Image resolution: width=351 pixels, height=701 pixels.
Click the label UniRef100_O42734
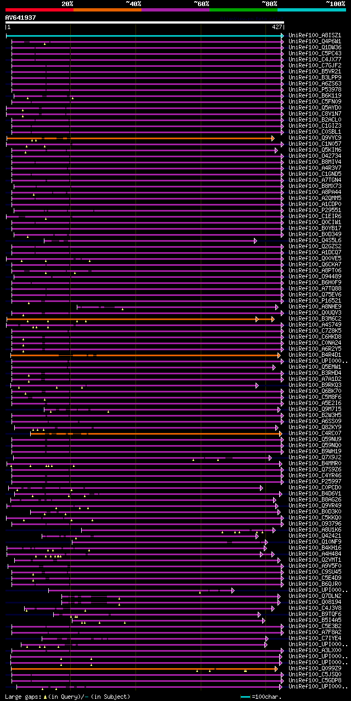315,156
